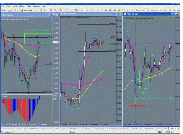Viewport: 183px width, 134px height.
Task: Open the File menu
Action: pyautogui.click(x=3, y=6)
